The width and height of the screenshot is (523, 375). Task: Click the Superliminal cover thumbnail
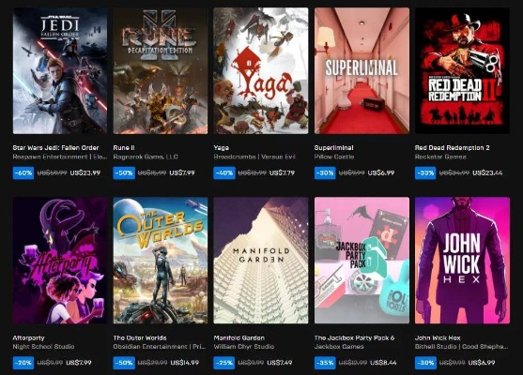click(361, 71)
